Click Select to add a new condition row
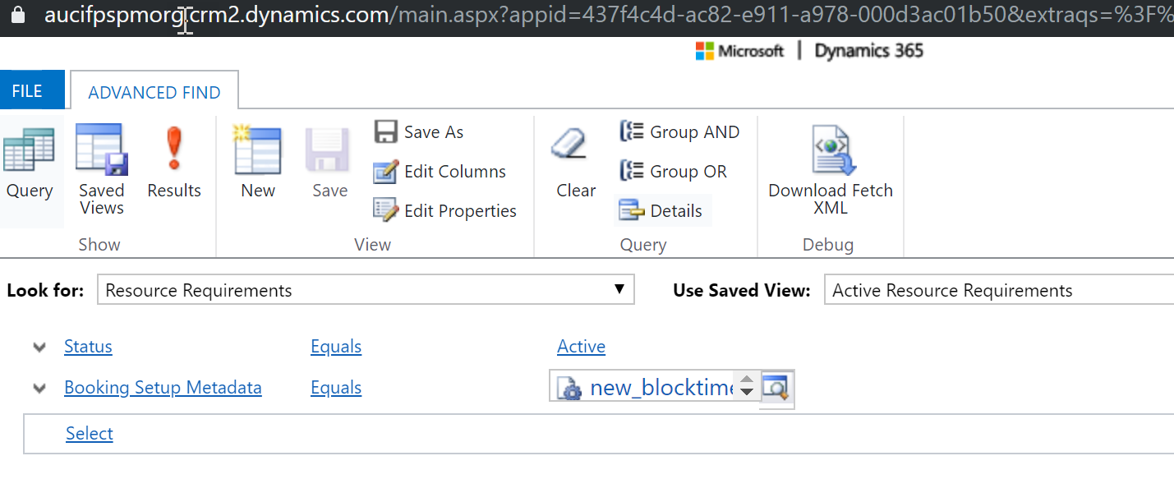1174x502 pixels. tap(89, 433)
